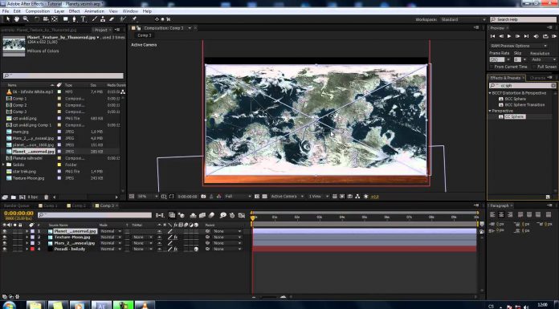Toggle 3D layer switch on Pozadi - hvězdy layer
This screenshot has width=559, height=309.
[196, 249]
